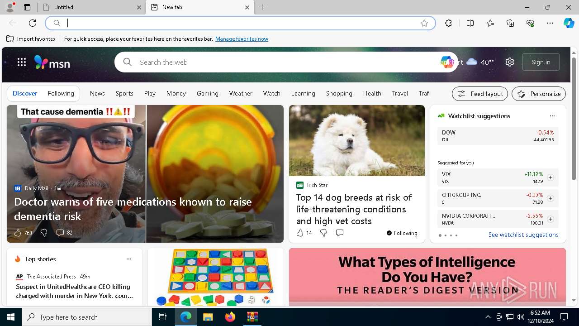Click Manage favorites now link

pos(242,39)
